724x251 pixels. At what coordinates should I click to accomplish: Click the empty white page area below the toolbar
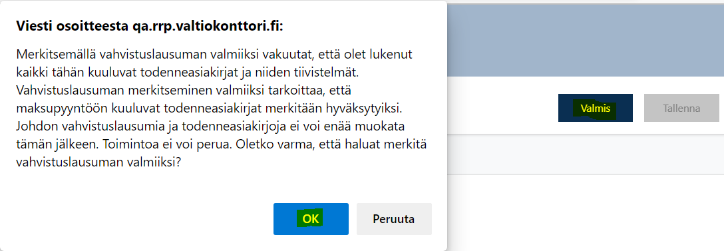pyautogui.click(x=585, y=212)
